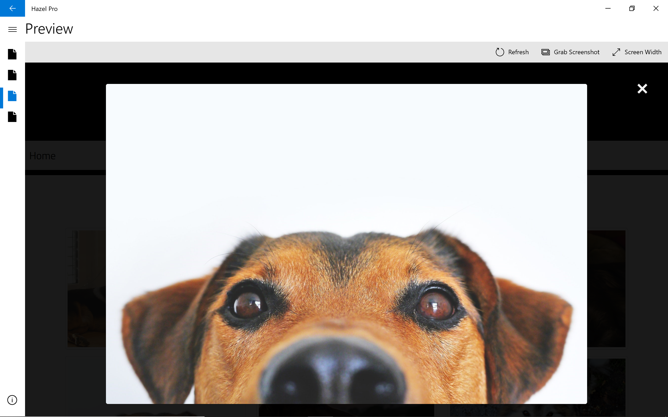The width and height of the screenshot is (668, 417).
Task: Click the Refresh toolbar button
Action: (512, 52)
